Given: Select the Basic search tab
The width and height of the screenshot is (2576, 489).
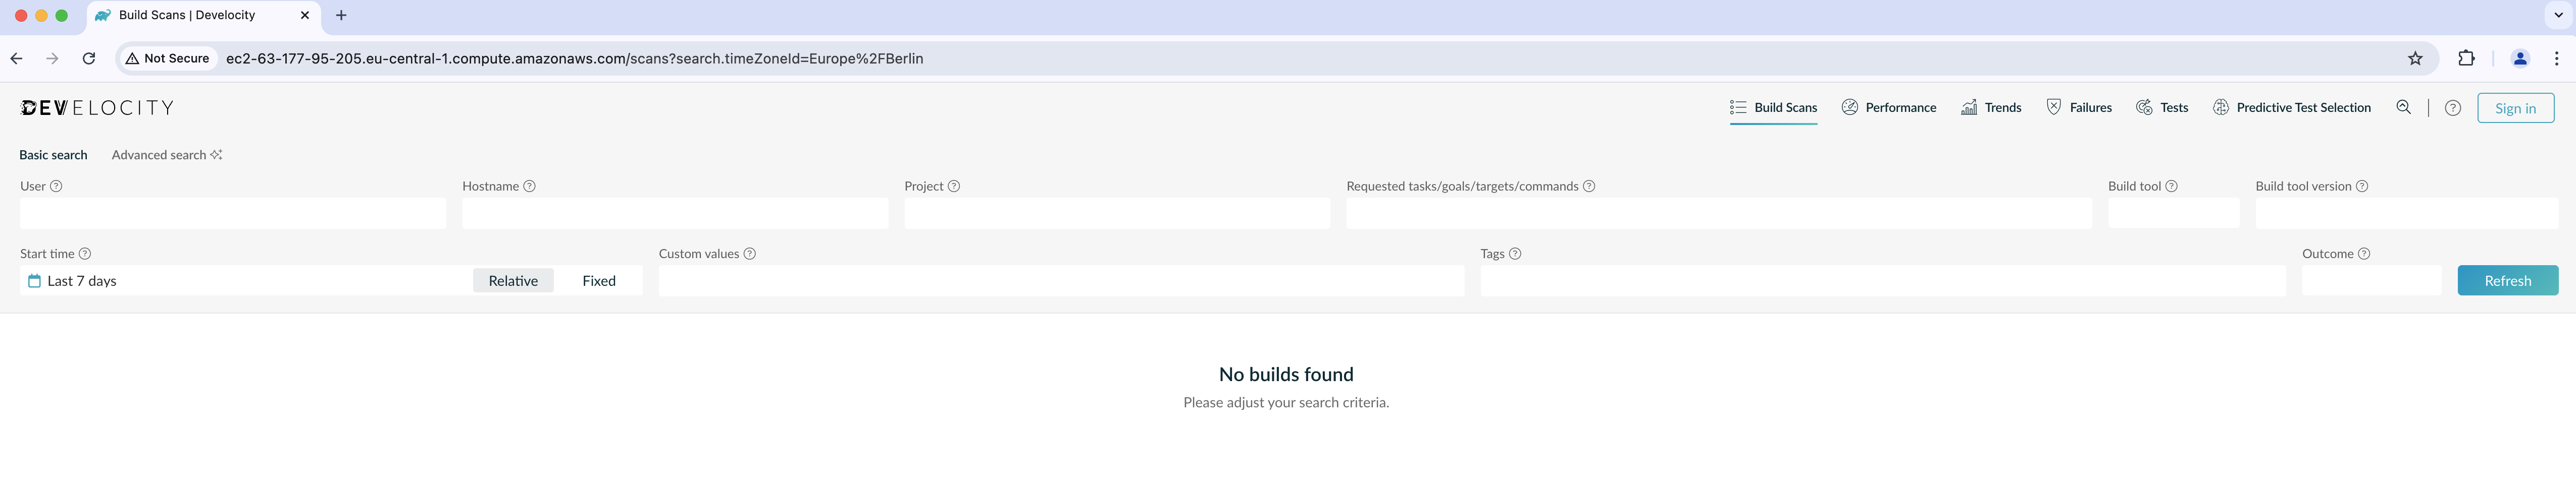Looking at the screenshot, I should [x=52, y=155].
